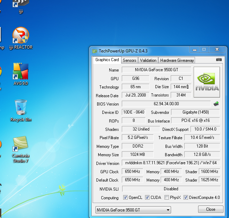Click the GPU Clock row Memory 400 MHz value
229x218 pixels.
click(x=171, y=171)
